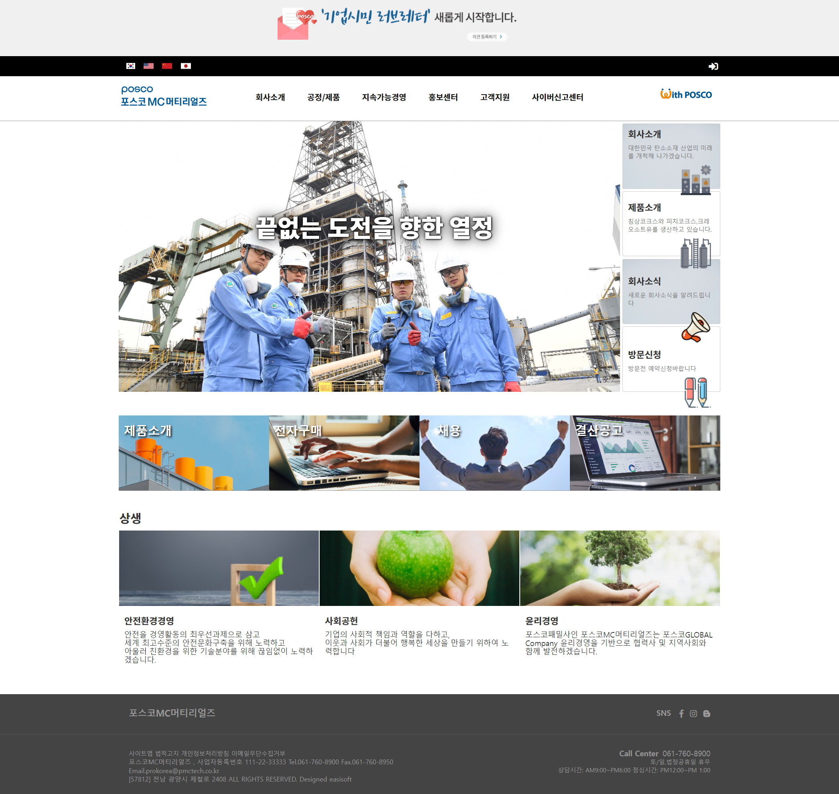Click the POSCO MC Materials logo
The height and width of the screenshot is (794, 839).
[x=163, y=96]
